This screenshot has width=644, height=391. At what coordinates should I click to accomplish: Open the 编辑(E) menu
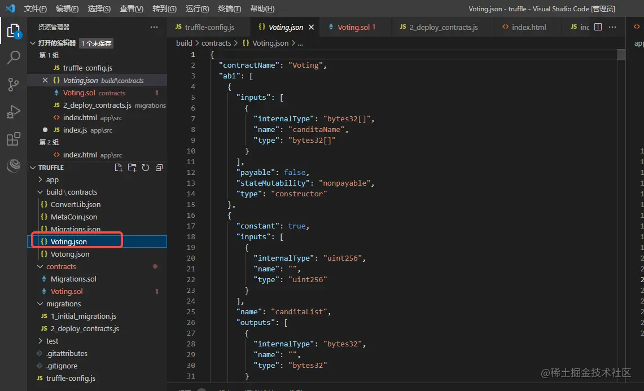[x=67, y=8]
